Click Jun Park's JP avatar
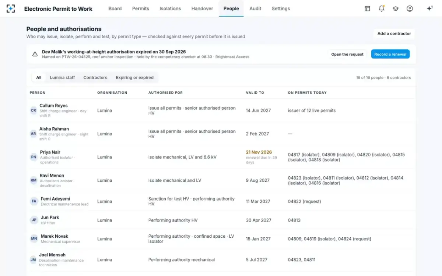Screen dimensions: 442x276 coord(34,220)
